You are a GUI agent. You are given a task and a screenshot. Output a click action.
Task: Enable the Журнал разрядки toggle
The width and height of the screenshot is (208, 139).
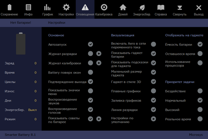point(90,53)
